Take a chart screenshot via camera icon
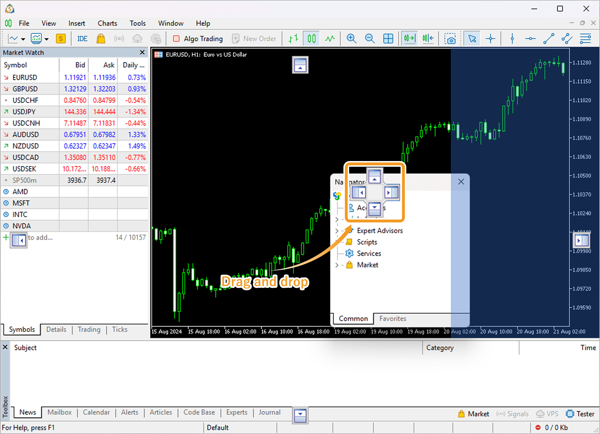This screenshot has width=600, height=434. pos(450,39)
